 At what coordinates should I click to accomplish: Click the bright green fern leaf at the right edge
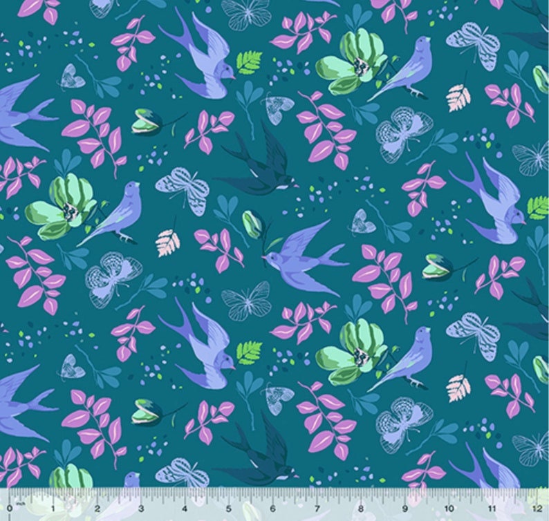pos(538,206)
